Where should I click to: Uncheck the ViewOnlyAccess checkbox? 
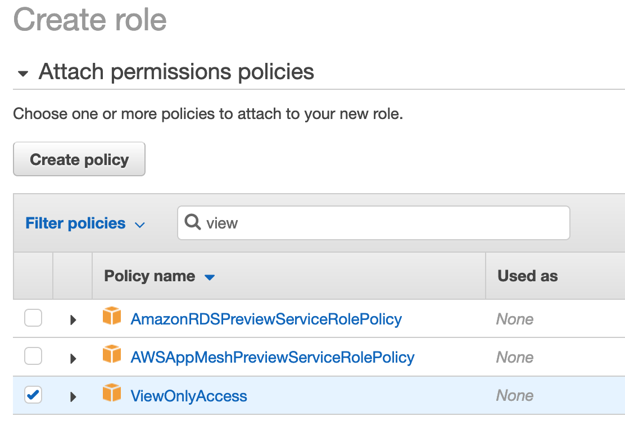33,395
